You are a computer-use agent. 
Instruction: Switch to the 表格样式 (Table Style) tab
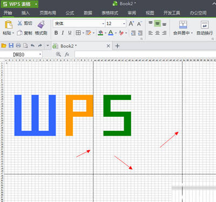[x=110, y=13]
